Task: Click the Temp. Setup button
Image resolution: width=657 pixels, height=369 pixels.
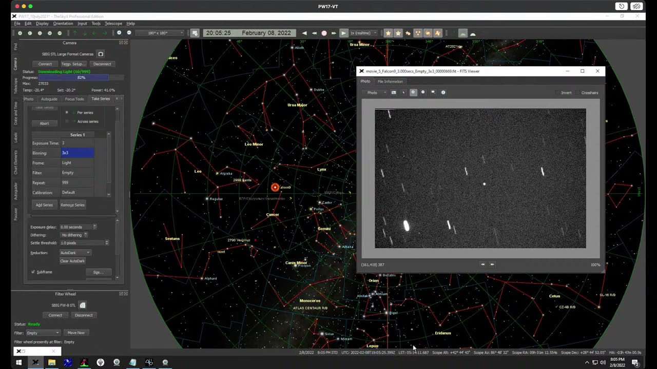Action: pyautogui.click(x=73, y=64)
